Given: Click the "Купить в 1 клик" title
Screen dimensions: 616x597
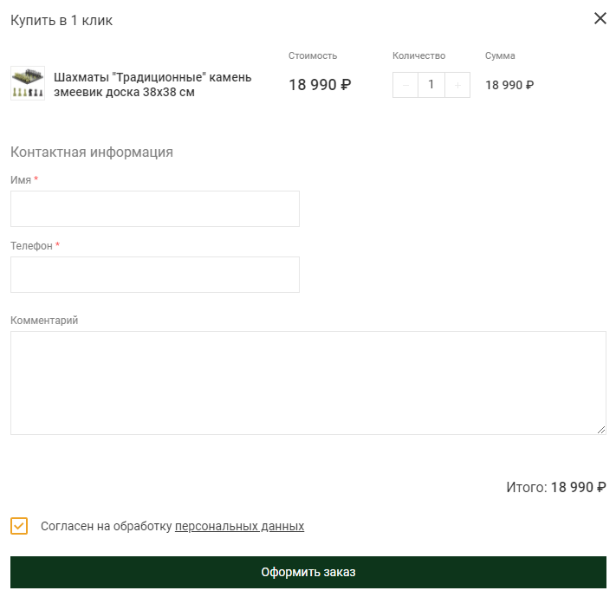Looking at the screenshot, I should click(x=62, y=20).
